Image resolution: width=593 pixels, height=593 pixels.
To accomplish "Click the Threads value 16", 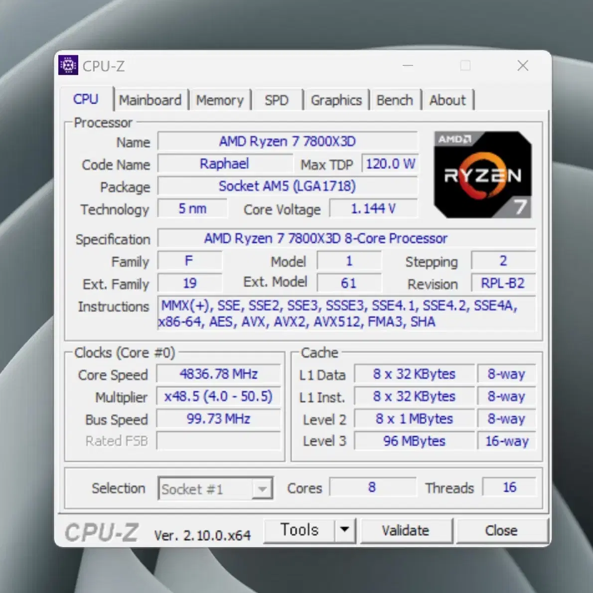I will click(x=509, y=487).
